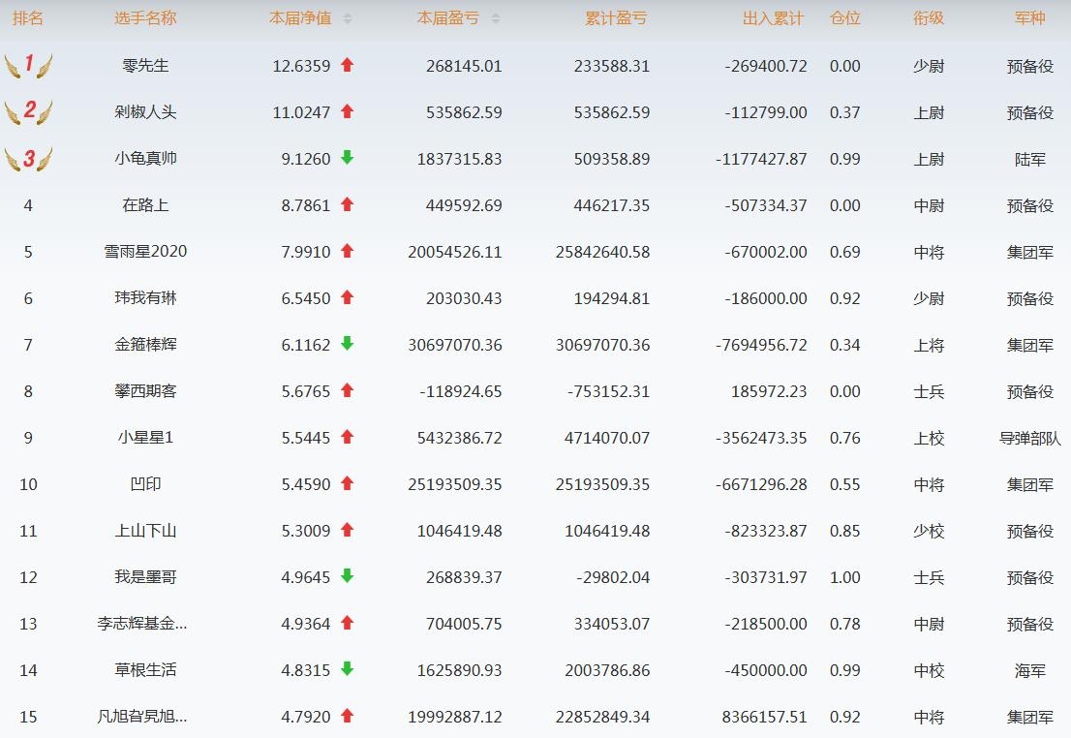This screenshot has width=1071, height=738.
Task: Click the rank 3 gold wings badge
Action: pyautogui.click(x=28, y=159)
